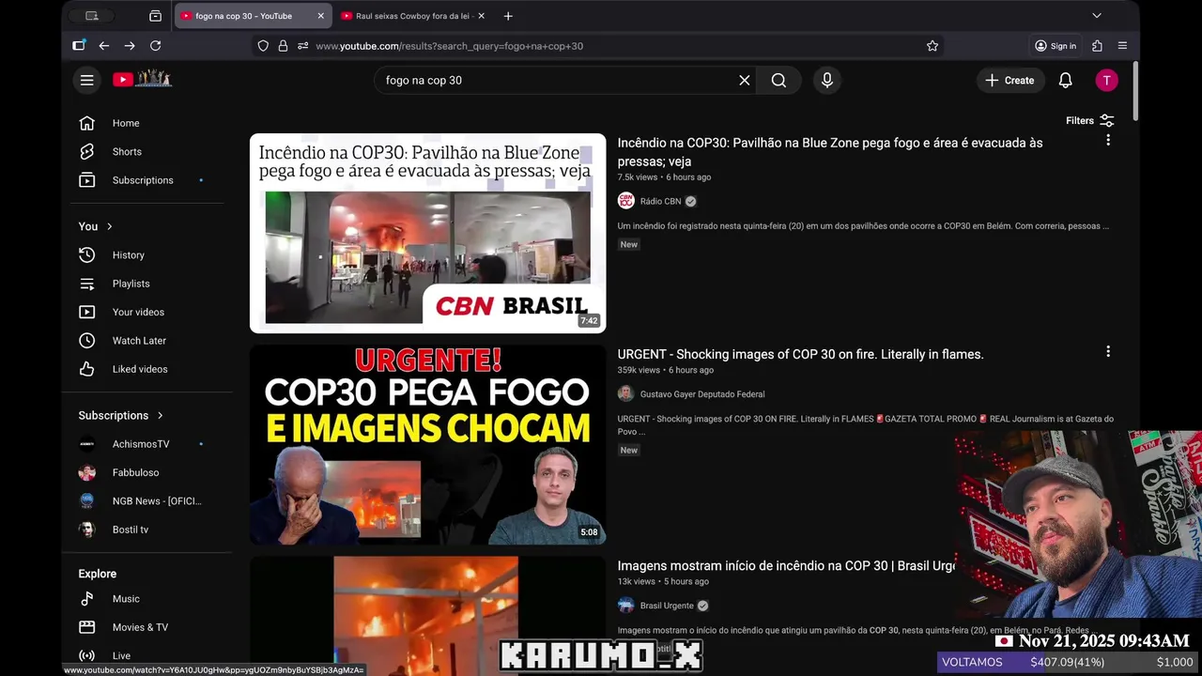The height and width of the screenshot is (676, 1202).
Task: Open the Brasil Urgente channel
Action: point(667,606)
